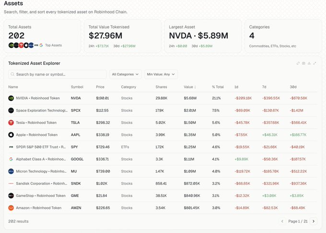Open GameStop • Robinhood Token row
This screenshot has height=233, width=326.
click(163, 196)
